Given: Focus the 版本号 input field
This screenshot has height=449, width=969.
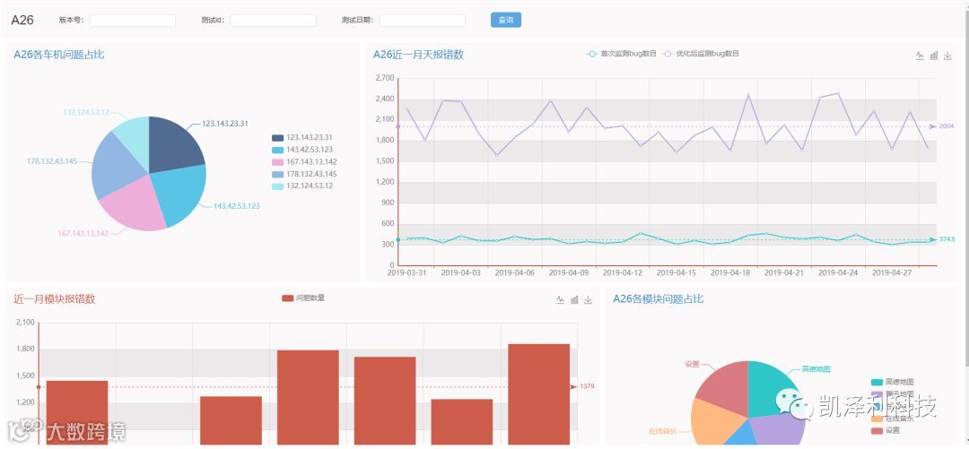Looking at the screenshot, I should [x=132, y=21].
